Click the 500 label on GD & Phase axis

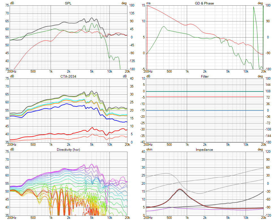point(169,71)
